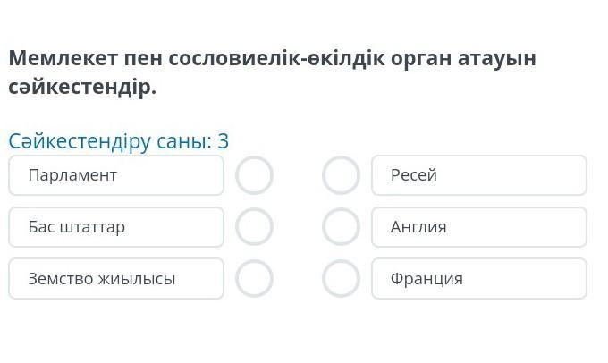The width and height of the screenshot is (608, 363).
Task: Pick the Франция country box
Action: point(478,279)
